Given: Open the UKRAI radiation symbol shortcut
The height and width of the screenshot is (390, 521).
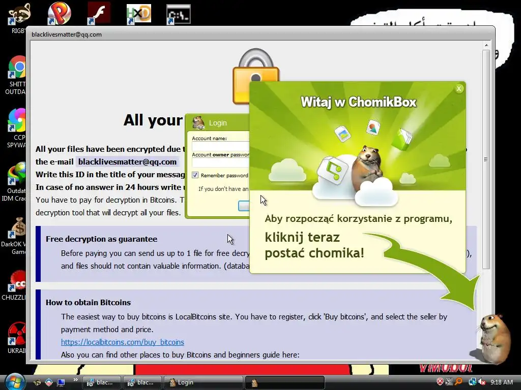Looking at the screenshot, I should click(x=17, y=338).
